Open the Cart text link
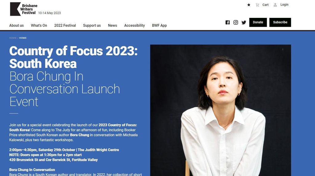Screen dimensions: 315x176 click(x=265, y=5)
